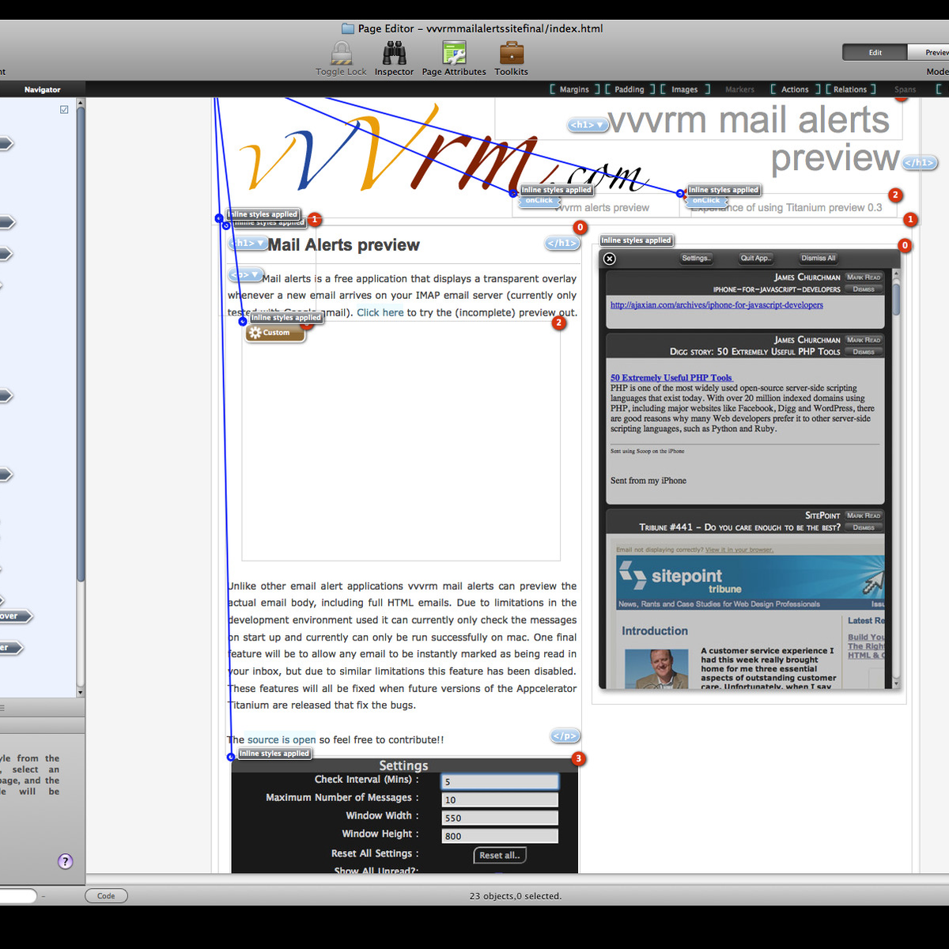949x949 pixels.
Task: Open help via the purple question mark
Action: click(66, 861)
